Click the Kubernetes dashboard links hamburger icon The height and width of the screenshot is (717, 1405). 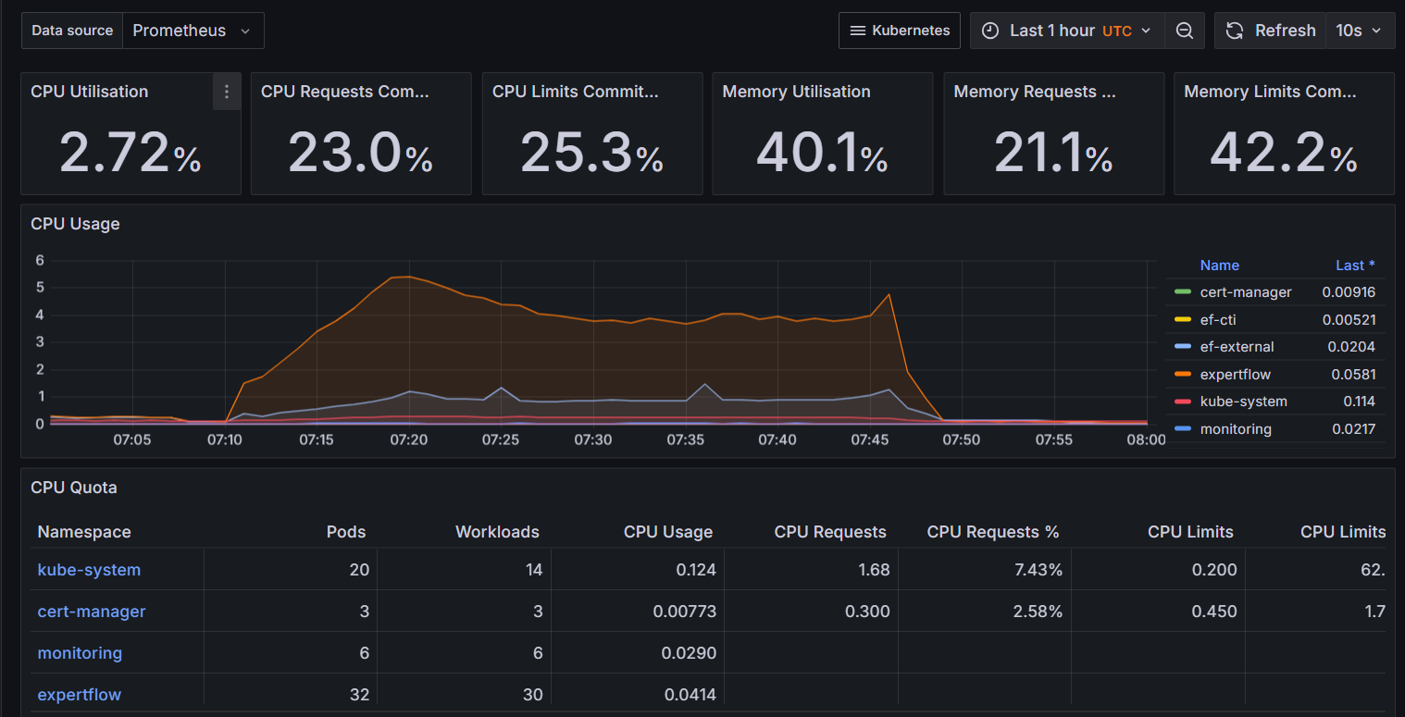(x=857, y=31)
